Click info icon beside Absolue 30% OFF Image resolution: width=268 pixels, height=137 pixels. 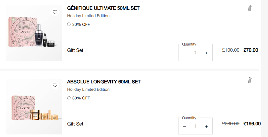pos(69,98)
